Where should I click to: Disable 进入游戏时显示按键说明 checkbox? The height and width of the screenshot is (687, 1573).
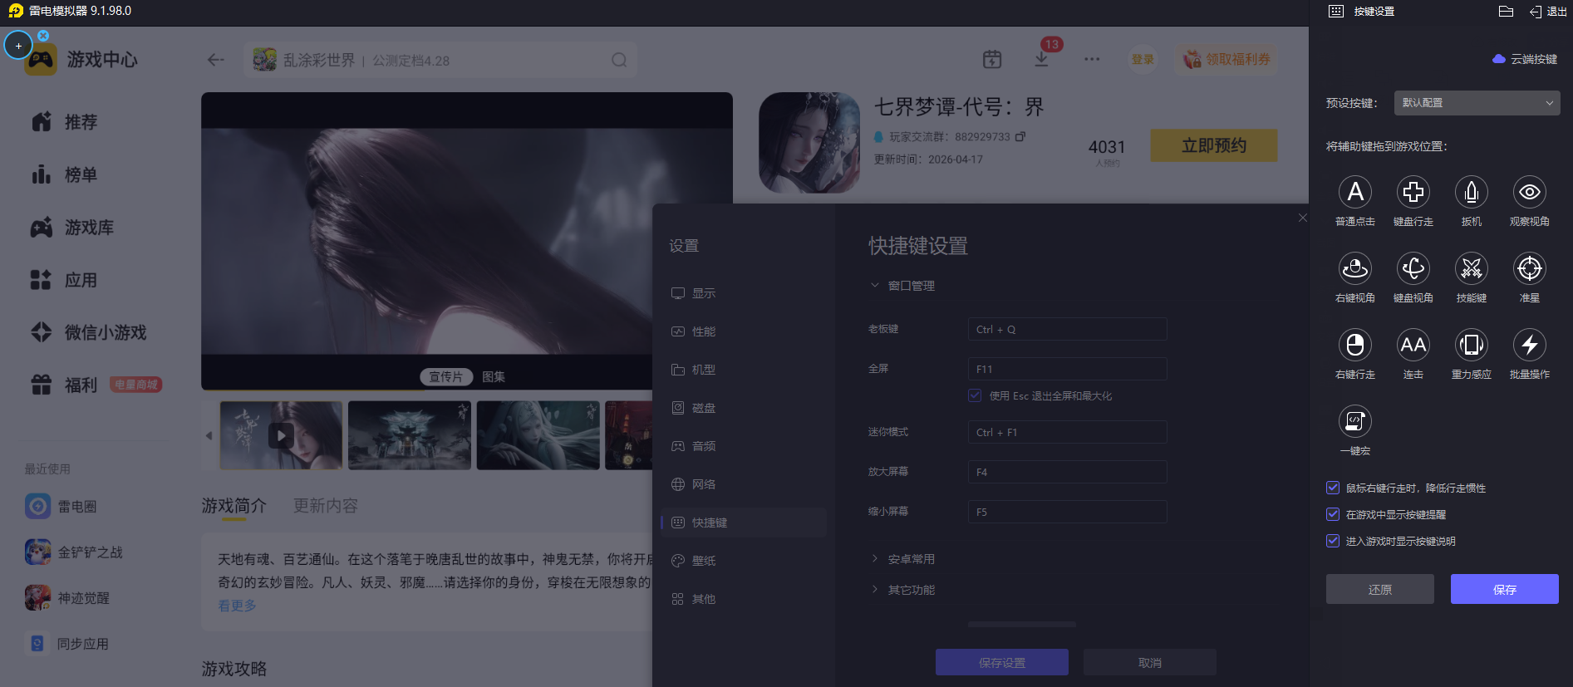click(x=1333, y=542)
